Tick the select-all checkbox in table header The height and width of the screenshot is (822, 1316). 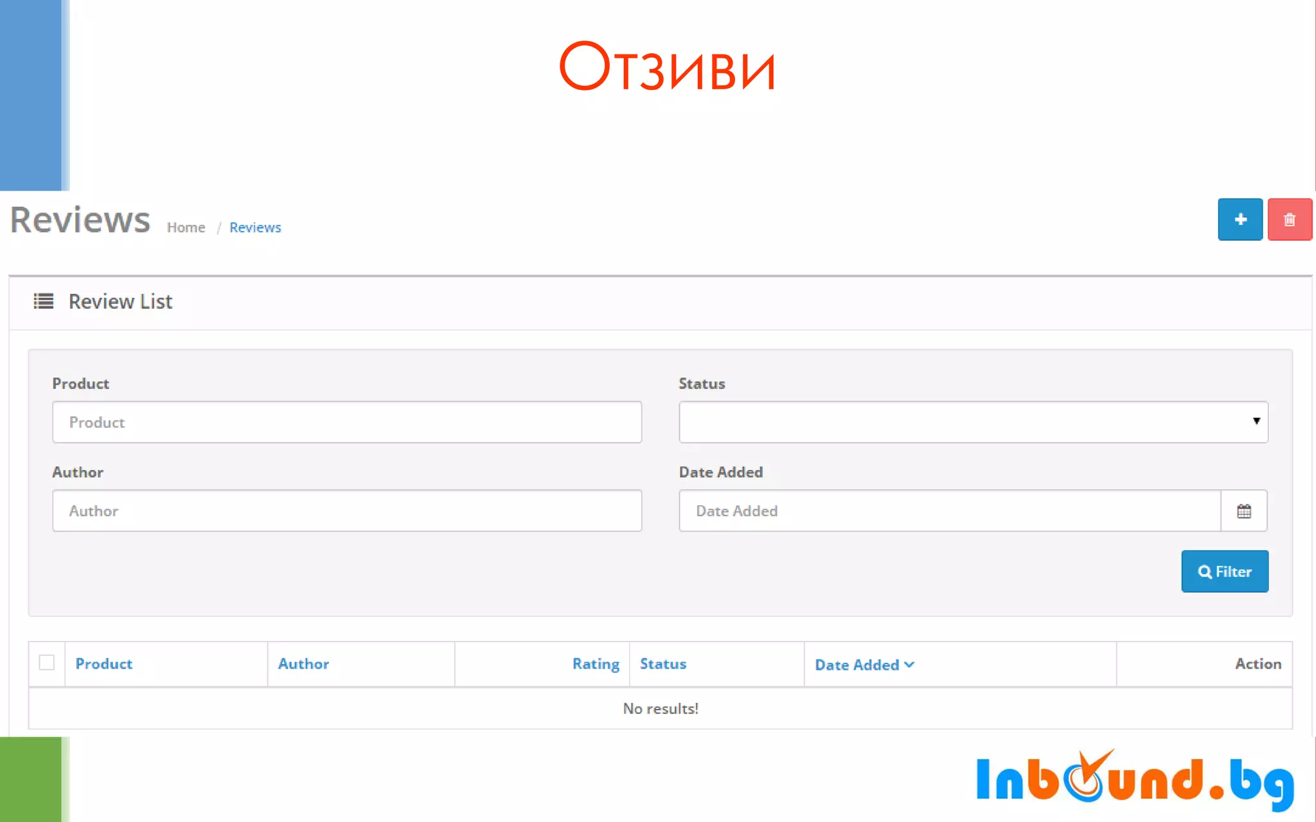(47, 663)
